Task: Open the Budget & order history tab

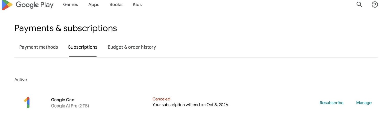Action: pos(132,47)
